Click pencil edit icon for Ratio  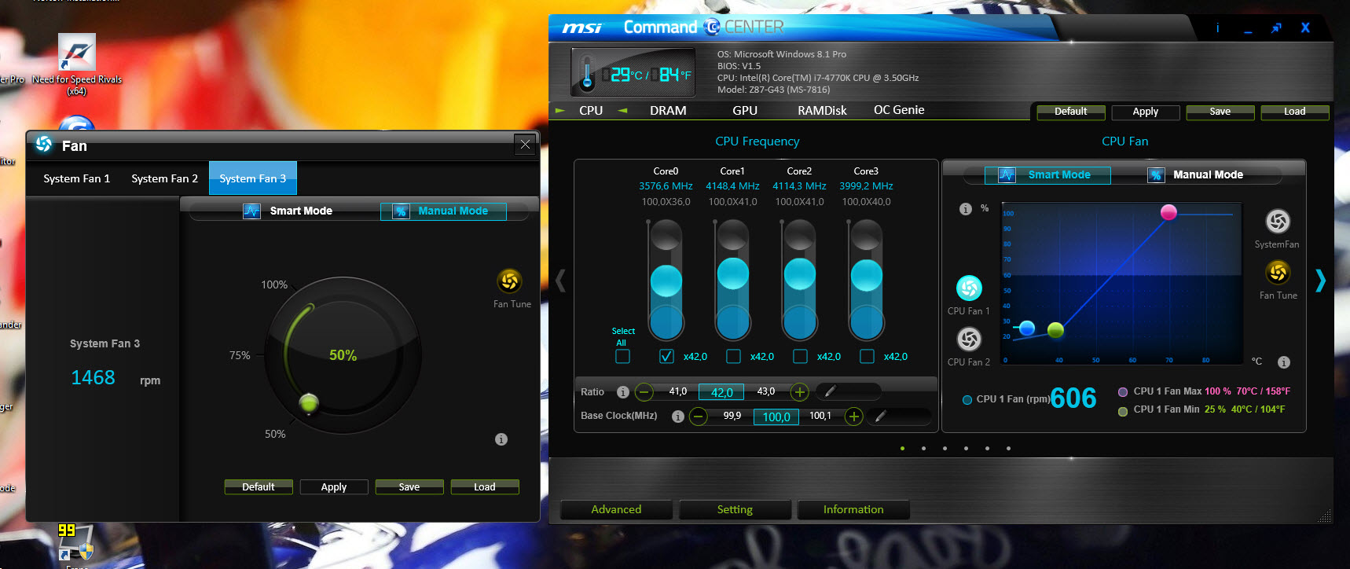coord(830,391)
